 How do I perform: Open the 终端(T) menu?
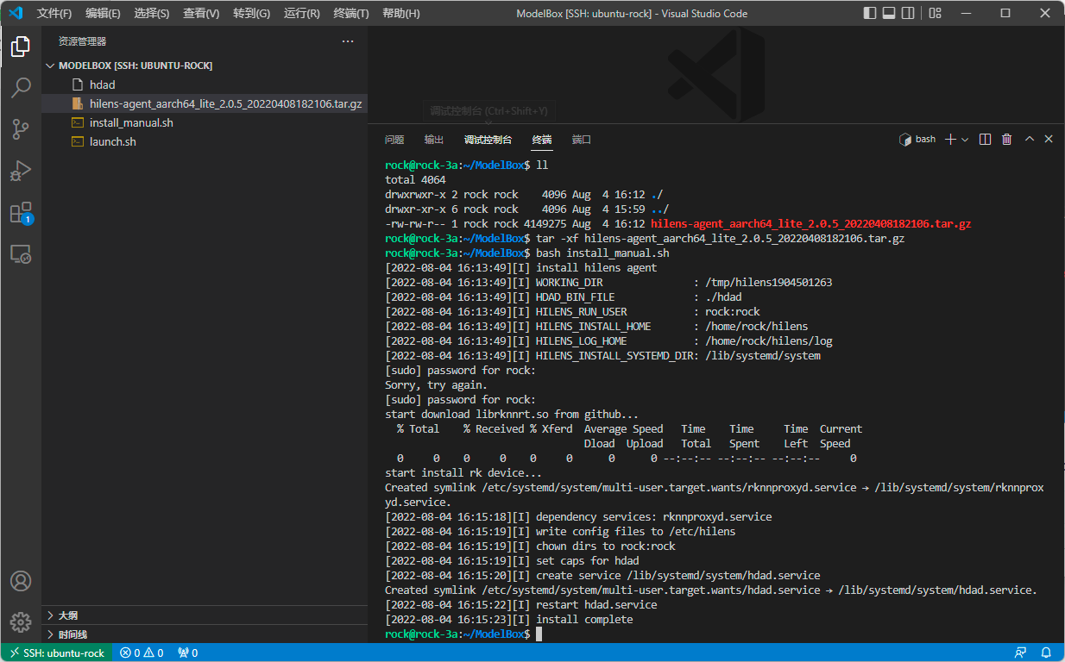coord(350,14)
